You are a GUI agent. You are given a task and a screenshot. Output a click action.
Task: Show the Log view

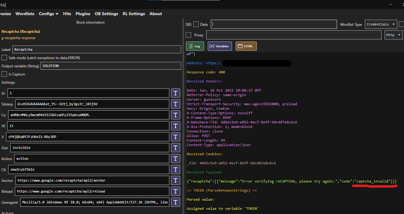[x=195, y=46]
